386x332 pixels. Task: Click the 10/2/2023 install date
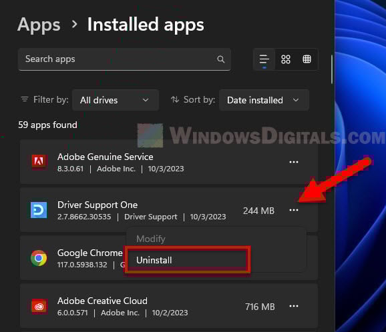tap(170, 313)
